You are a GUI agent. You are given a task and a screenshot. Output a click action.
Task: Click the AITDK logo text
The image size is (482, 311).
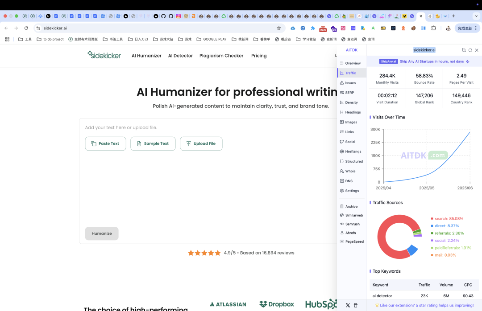pos(352,50)
